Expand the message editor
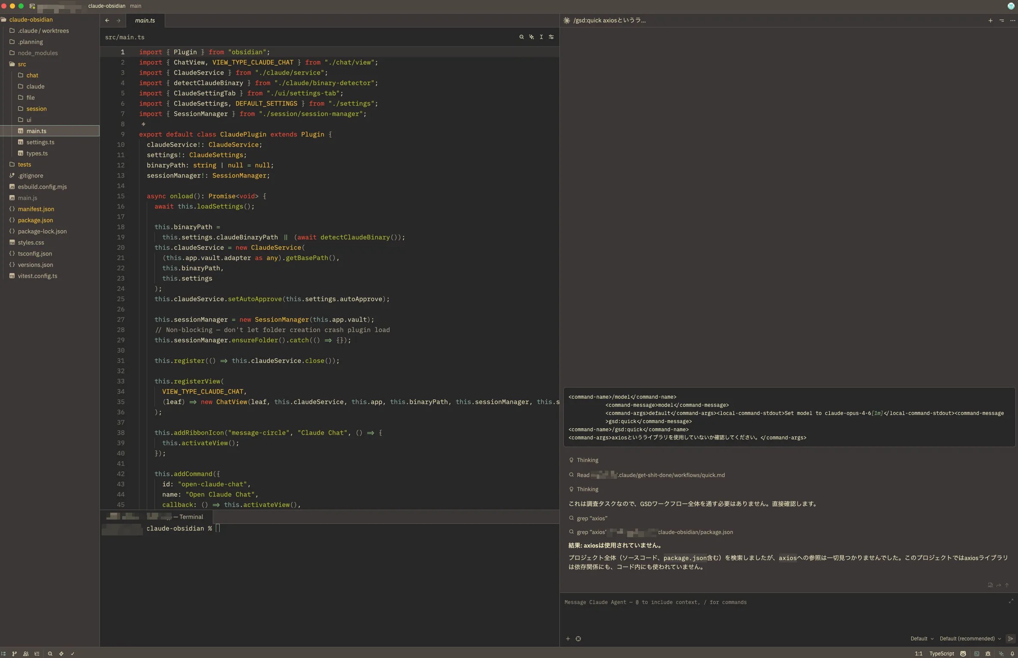1018x658 pixels. tap(1011, 601)
